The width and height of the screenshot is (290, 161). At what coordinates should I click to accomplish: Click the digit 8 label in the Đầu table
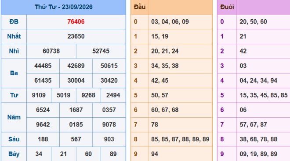point(136,139)
